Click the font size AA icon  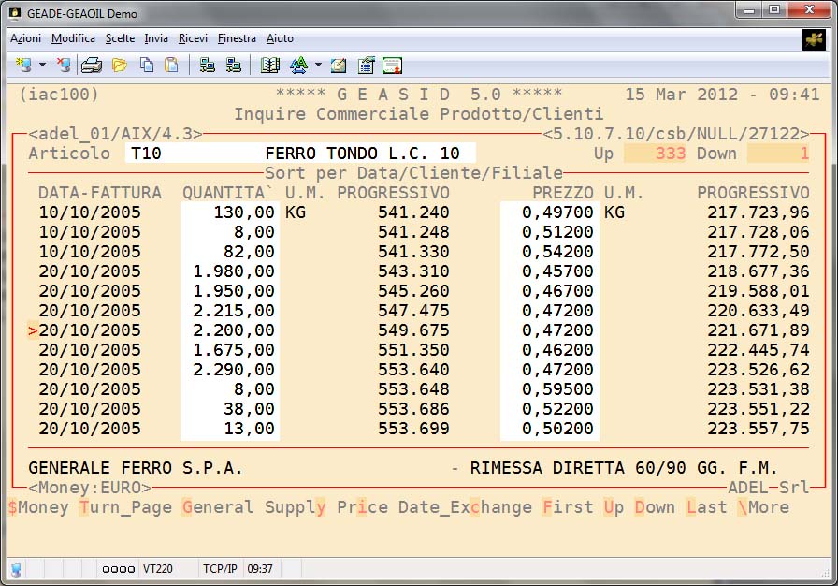click(x=298, y=66)
